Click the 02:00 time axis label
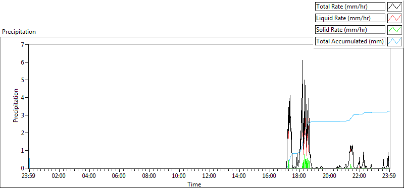 click(x=59, y=176)
